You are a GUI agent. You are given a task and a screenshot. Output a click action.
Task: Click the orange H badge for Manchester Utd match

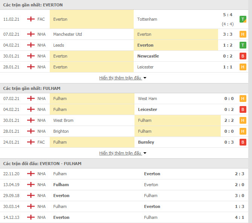click(243, 34)
